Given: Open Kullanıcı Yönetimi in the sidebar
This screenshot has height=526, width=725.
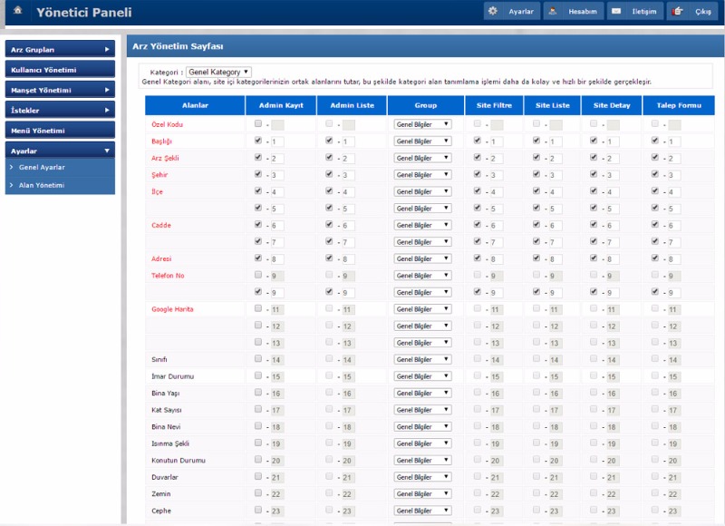Looking at the screenshot, I should (x=60, y=70).
